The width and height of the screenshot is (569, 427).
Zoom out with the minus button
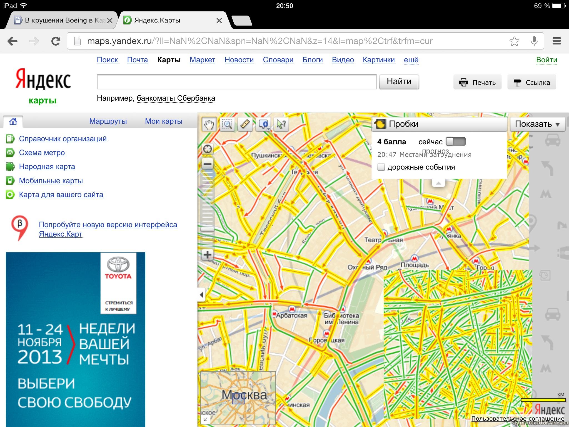tap(208, 164)
